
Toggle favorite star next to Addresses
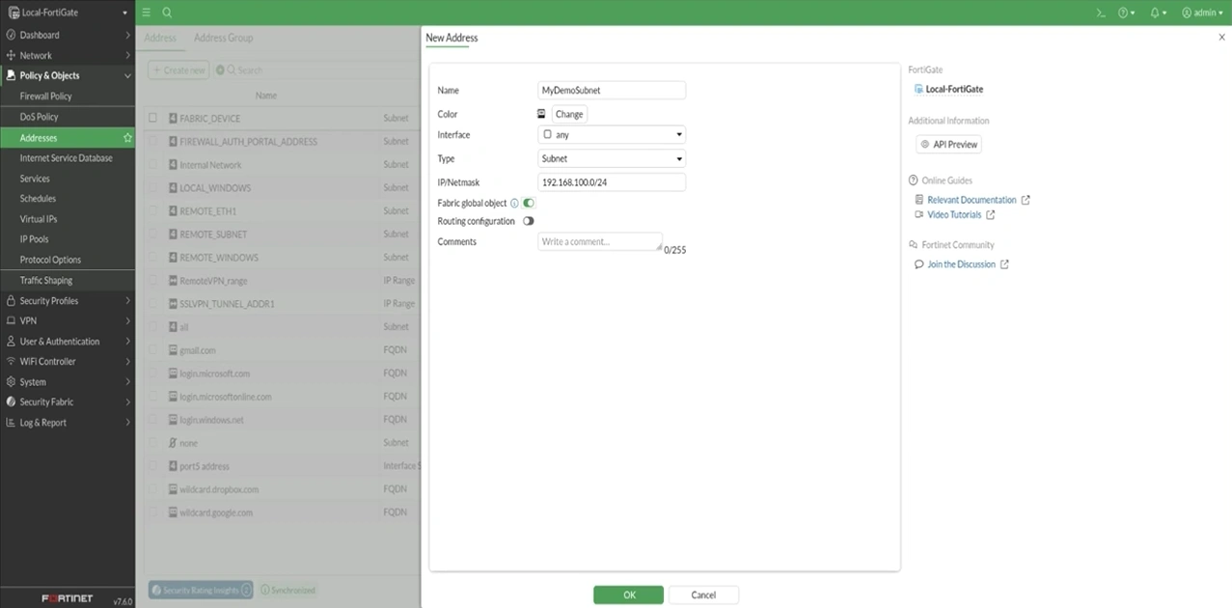(127, 138)
